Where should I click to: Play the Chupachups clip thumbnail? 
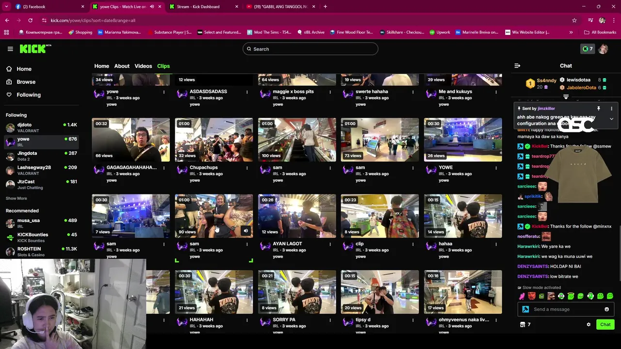pyautogui.click(x=214, y=140)
